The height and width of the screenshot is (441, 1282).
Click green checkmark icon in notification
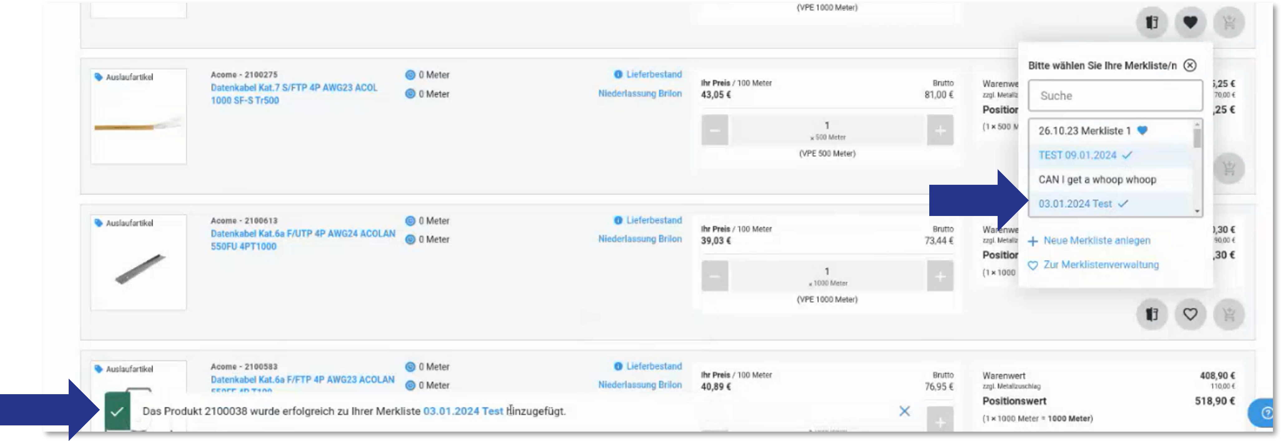click(117, 411)
